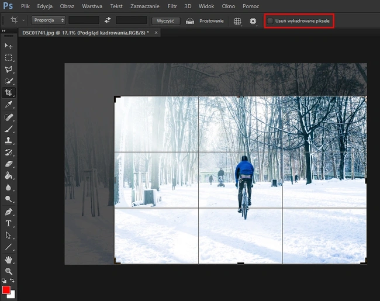This screenshot has width=380, height=301.
Task: Click the crop width input field
Action: pos(84,20)
